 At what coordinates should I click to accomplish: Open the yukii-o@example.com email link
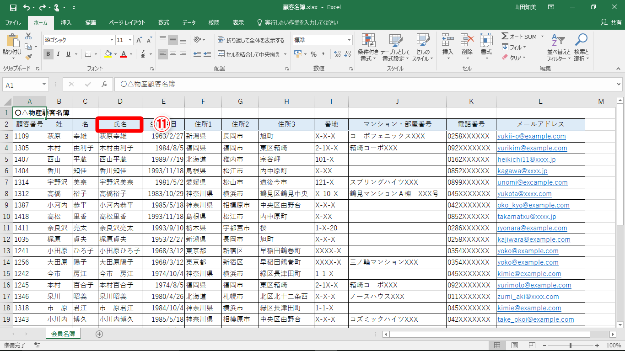coord(532,136)
